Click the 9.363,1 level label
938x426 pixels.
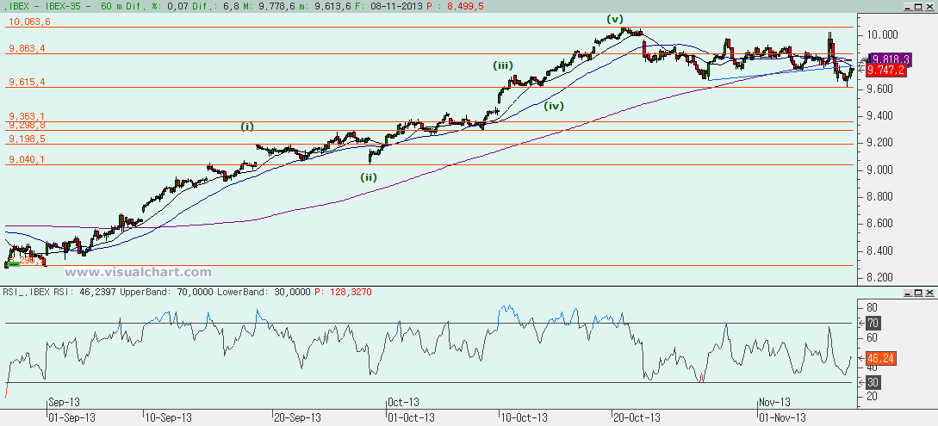pyautogui.click(x=26, y=116)
